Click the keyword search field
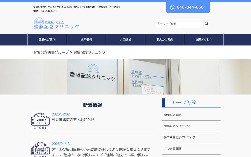 point(179,24)
